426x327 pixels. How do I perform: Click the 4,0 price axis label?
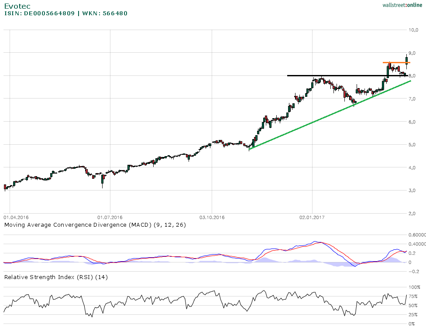(412, 168)
